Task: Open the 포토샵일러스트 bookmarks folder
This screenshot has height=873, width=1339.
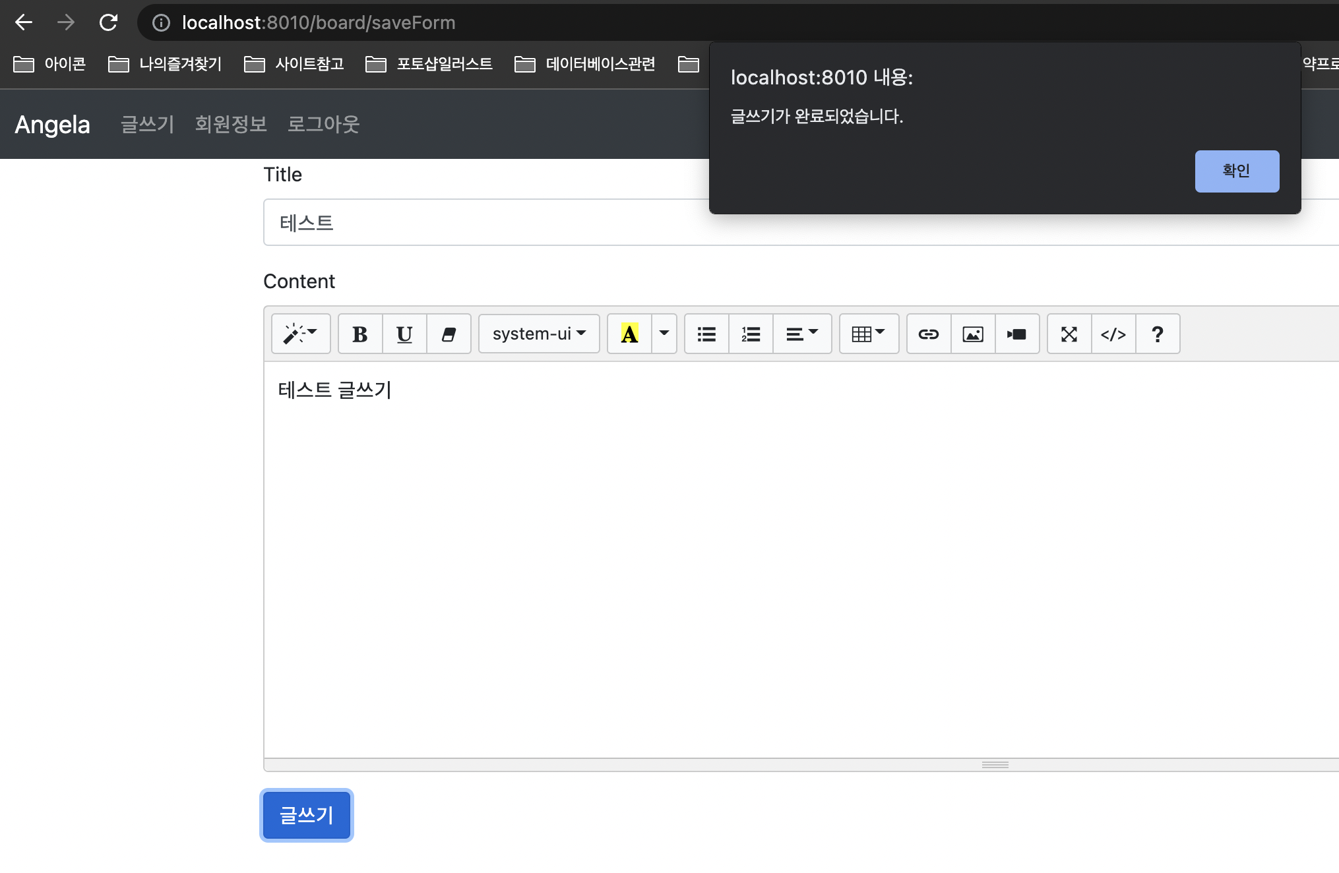Action: coord(429,64)
